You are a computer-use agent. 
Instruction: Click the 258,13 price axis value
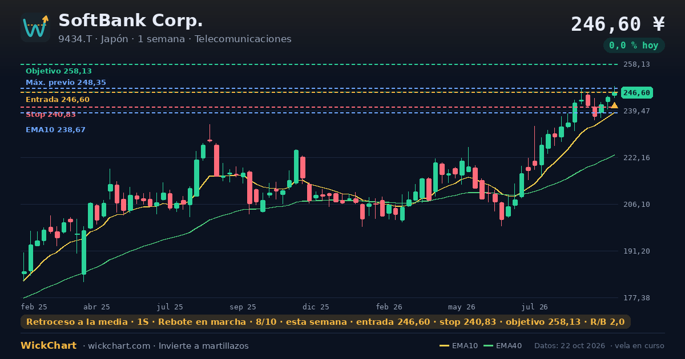pyautogui.click(x=637, y=64)
